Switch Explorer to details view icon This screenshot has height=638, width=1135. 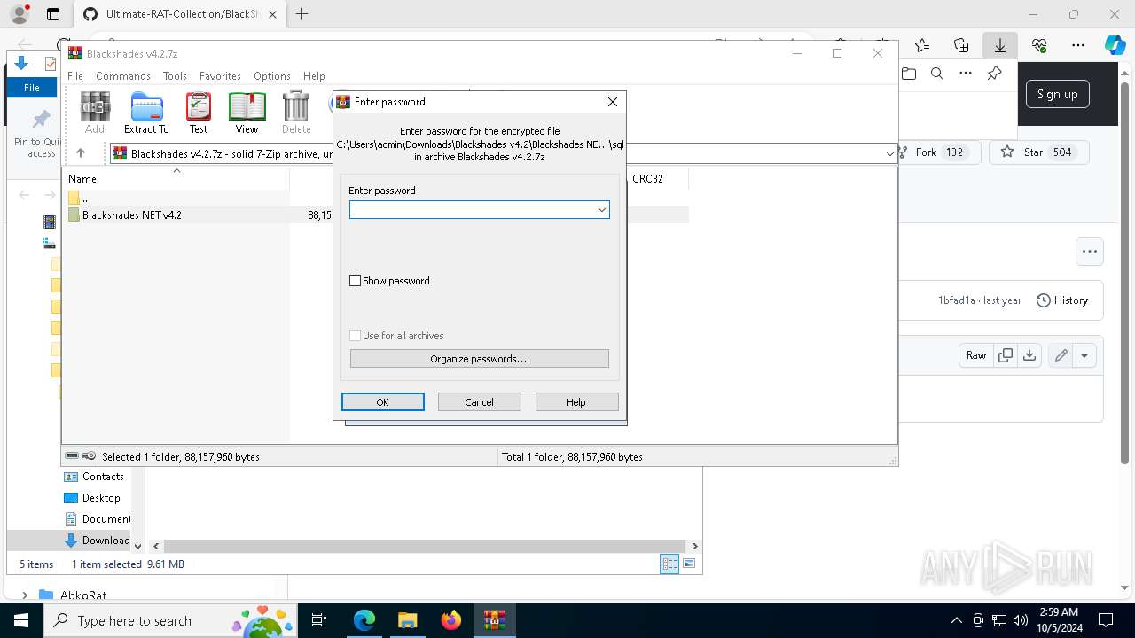669,564
